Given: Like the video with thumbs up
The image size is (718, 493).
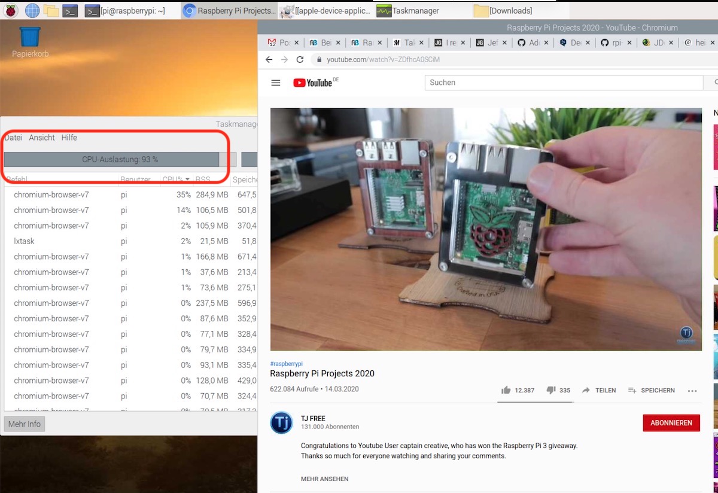Looking at the screenshot, I should (x=506, y=390).
